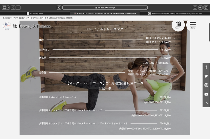
Task: Click the 11回+1回、有効期限6カ月 note
Action: point(157,63)
